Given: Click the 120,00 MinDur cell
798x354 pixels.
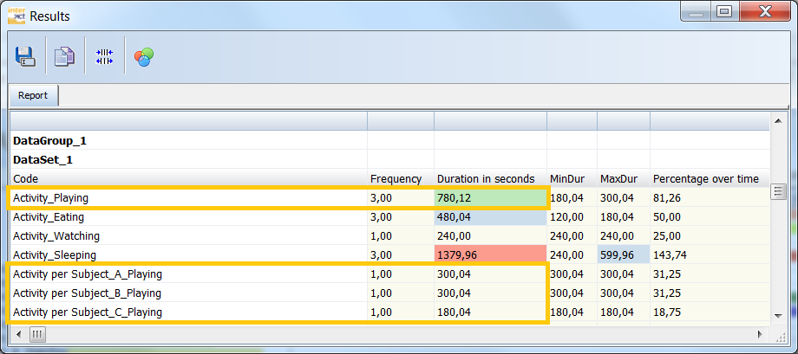Looking at the screenshot, I should 572,217.
